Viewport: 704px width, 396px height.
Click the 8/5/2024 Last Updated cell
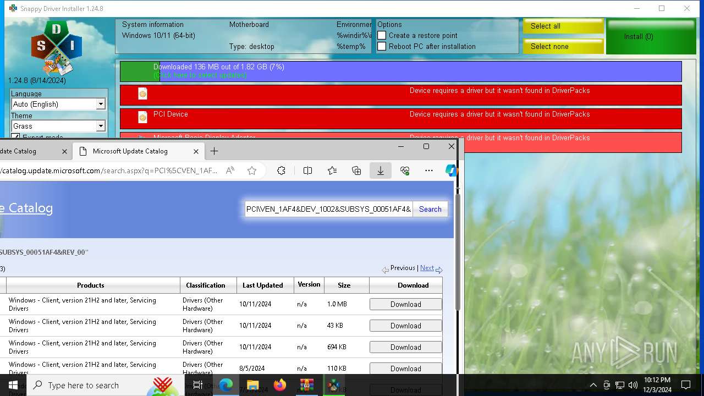[x=252, y=369]
